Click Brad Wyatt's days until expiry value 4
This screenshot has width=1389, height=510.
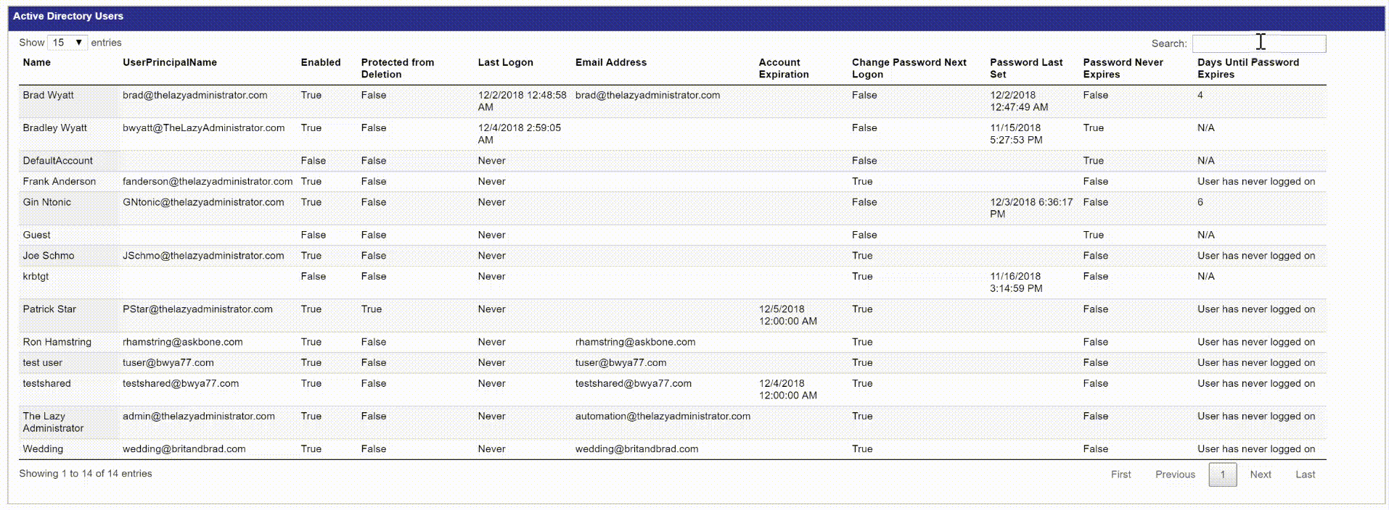(1200, 96)
